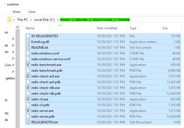Image resolution: width=184 pixels, height=128 pixels.
Task: Click the folder icon in the address bar
Action: [x=9, y=19]
